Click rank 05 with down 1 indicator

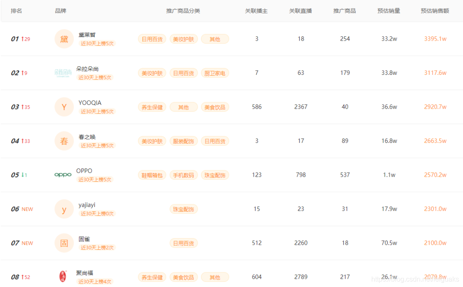(x=19, y=175)
